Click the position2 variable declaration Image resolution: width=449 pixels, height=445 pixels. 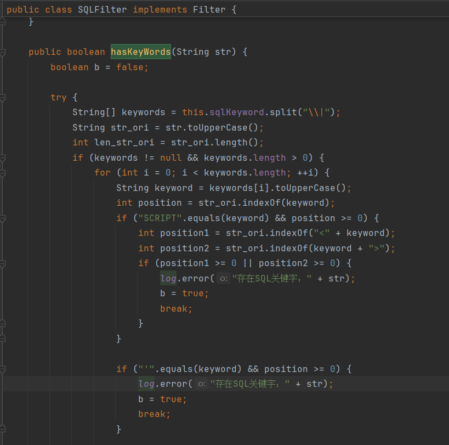184,248
